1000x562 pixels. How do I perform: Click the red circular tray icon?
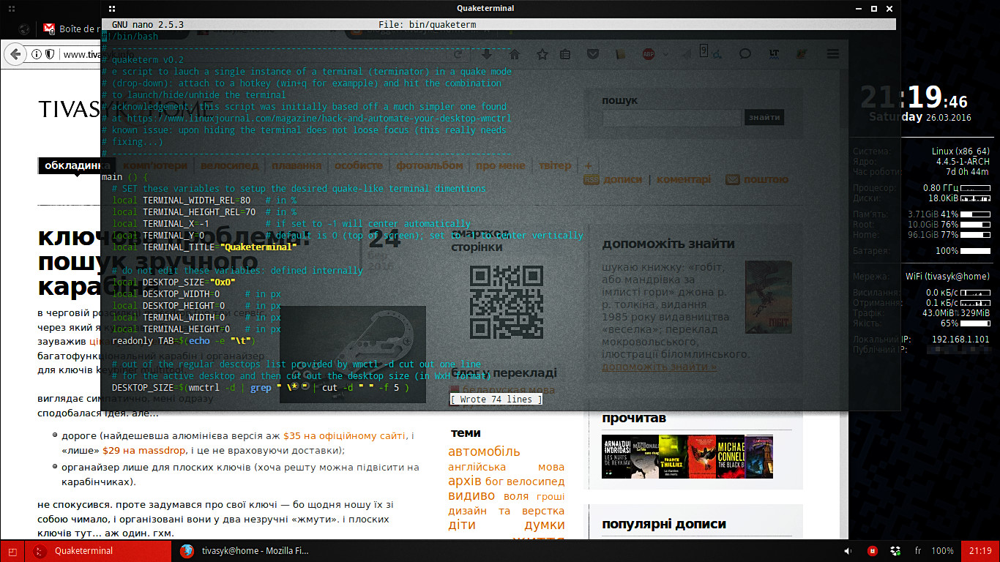pos(872,551)
